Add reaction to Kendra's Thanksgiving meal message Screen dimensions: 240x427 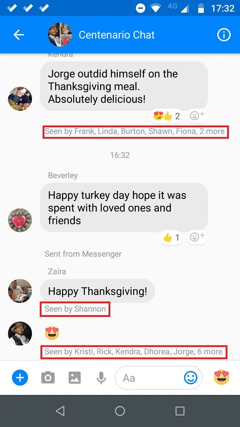(197, 116)
